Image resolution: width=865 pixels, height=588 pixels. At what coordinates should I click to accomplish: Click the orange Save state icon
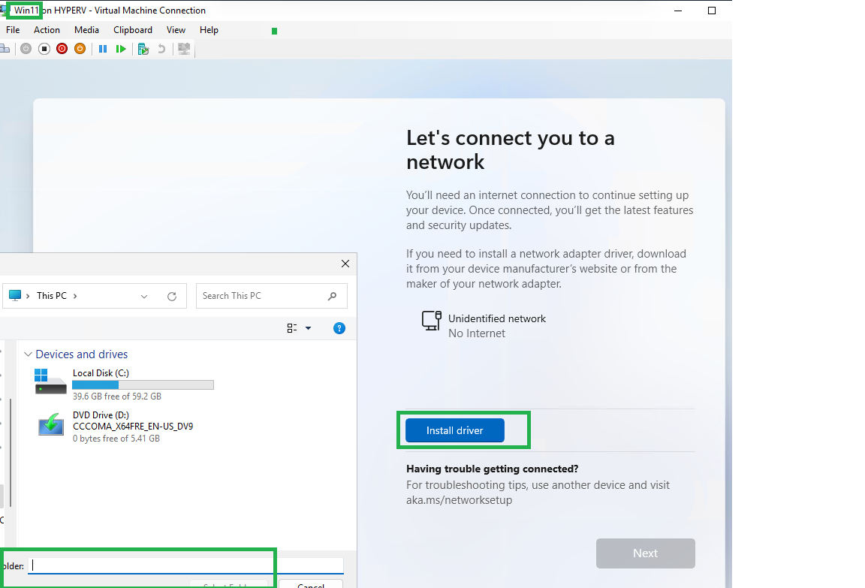tap(80, 49)
